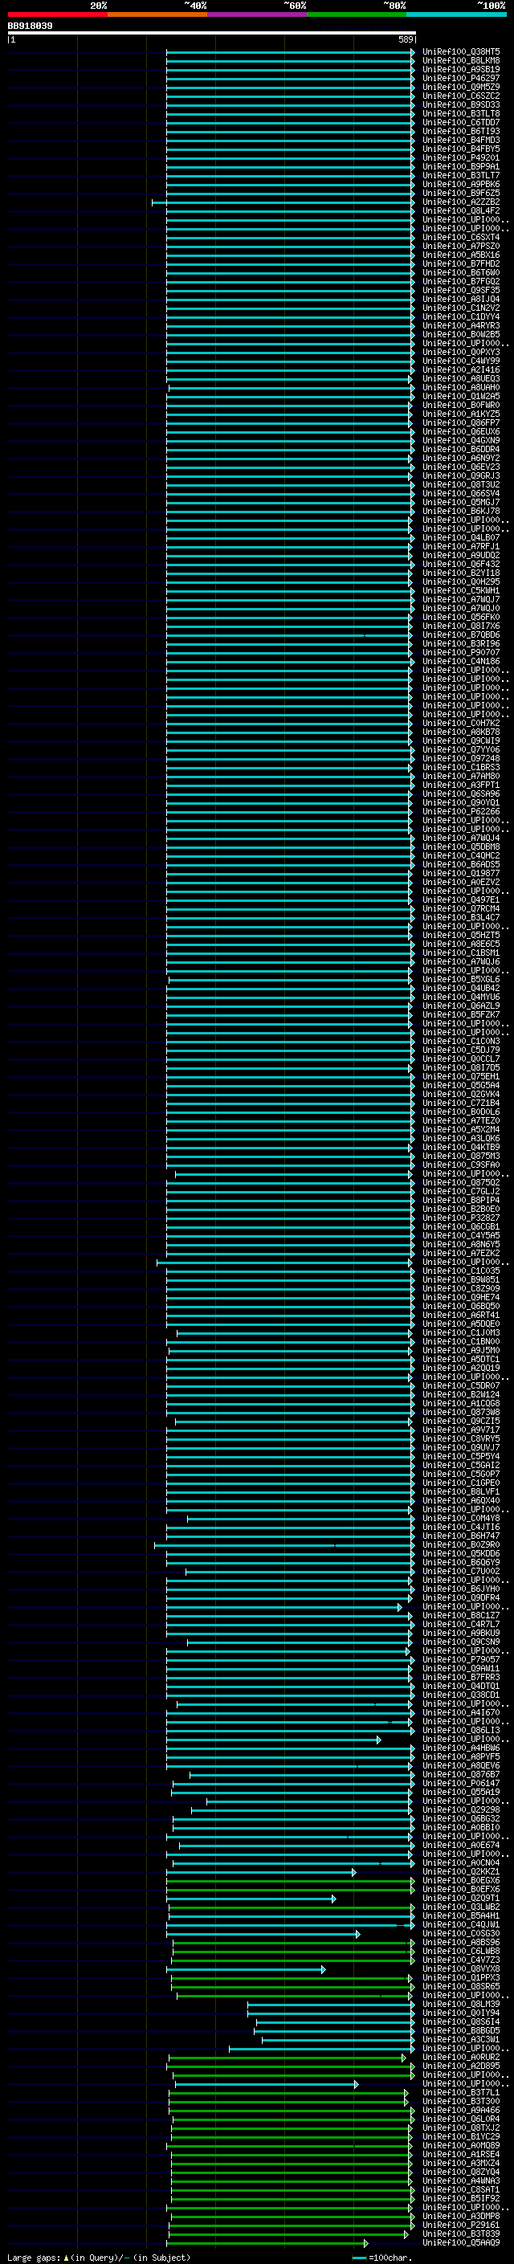Viewport: 514px width, 2264px height.
Task: Open hit UniRef100_Q5AAQ9
Action: [461, 2242]
